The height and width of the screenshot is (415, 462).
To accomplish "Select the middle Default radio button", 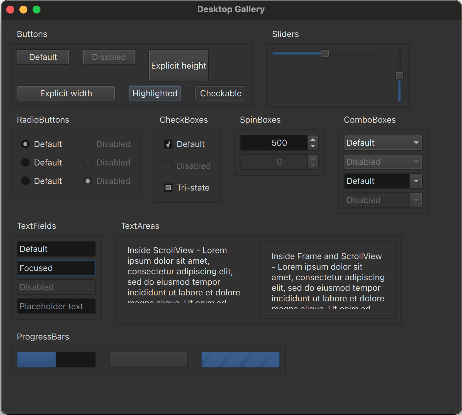I will (x=25, y=163).
